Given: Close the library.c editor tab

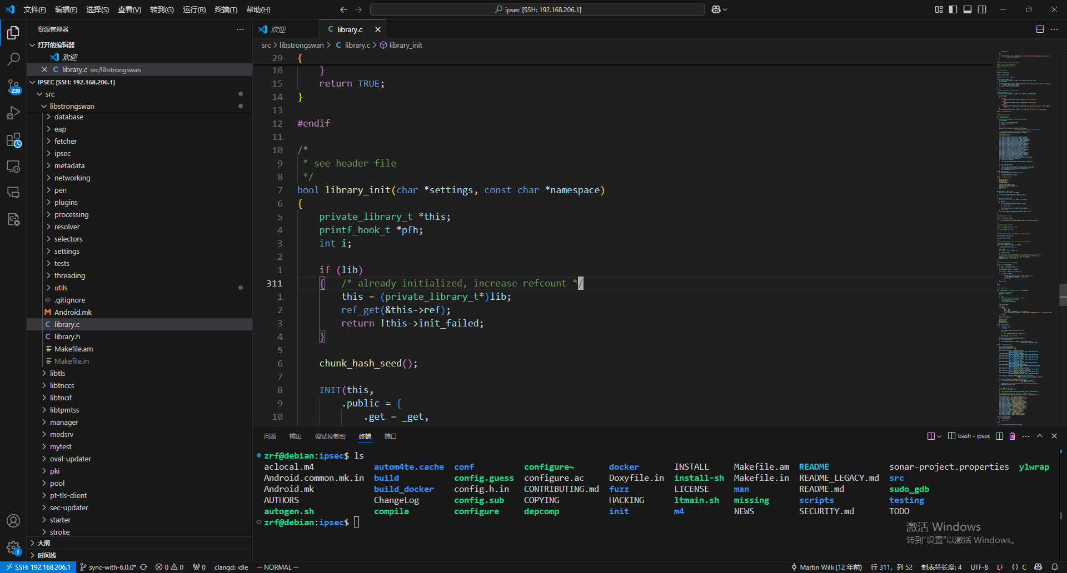Looking at the screenshot, I should click(378, 29).
